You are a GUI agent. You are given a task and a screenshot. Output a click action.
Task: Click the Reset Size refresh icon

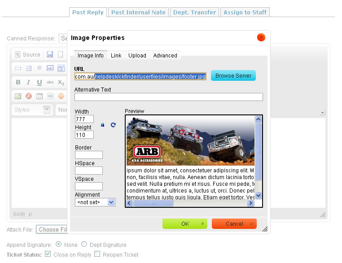click(x=113, y=125)
